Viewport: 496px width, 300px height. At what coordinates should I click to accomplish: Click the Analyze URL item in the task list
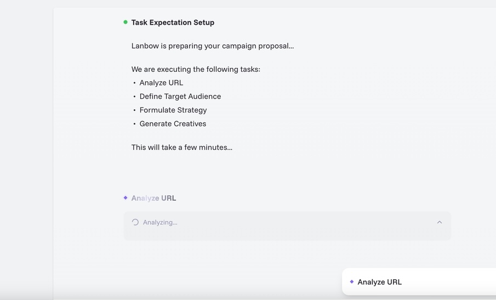point(161,83)
